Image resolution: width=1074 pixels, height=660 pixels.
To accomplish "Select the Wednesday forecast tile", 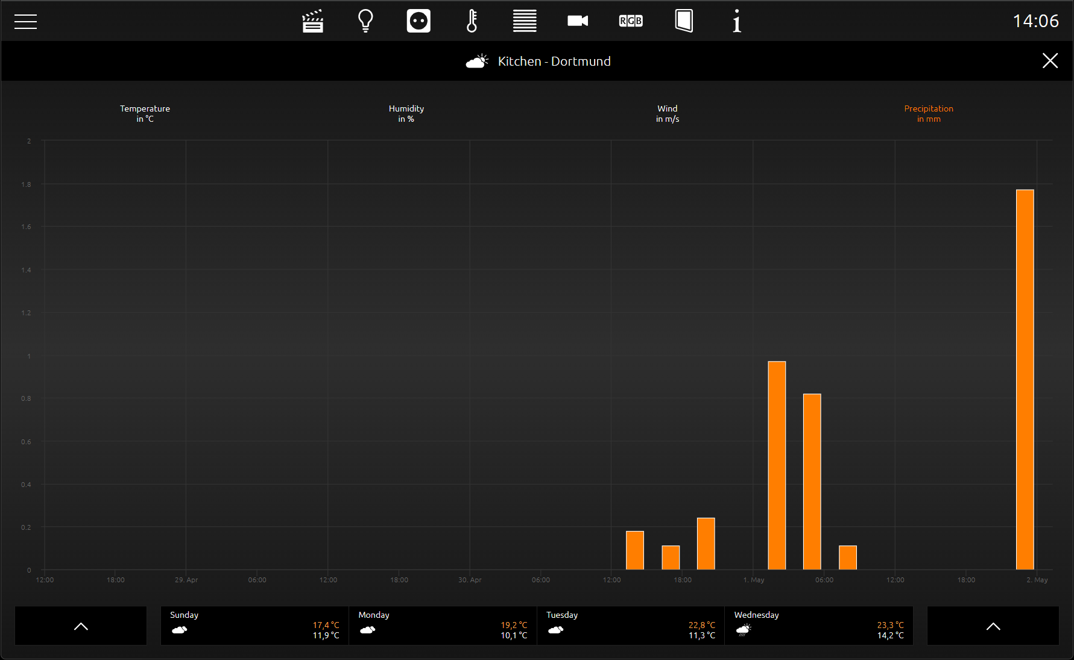I will point(819,626).
